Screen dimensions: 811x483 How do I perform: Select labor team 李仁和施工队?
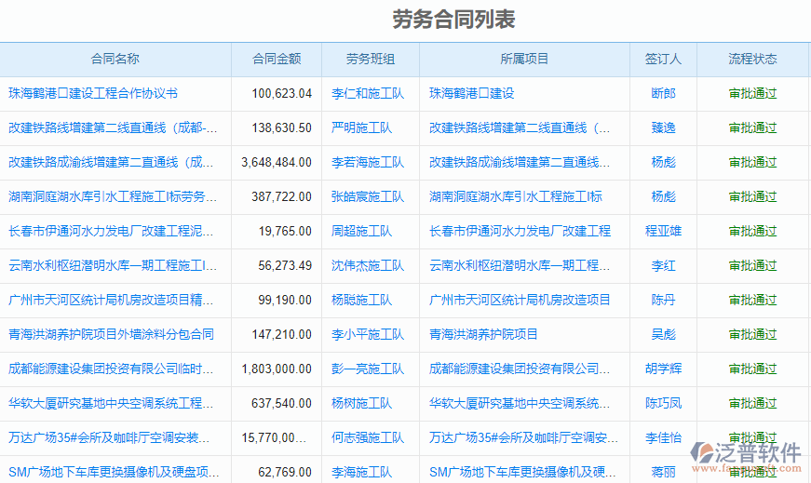pyautogui.click(x=368, y=93)
